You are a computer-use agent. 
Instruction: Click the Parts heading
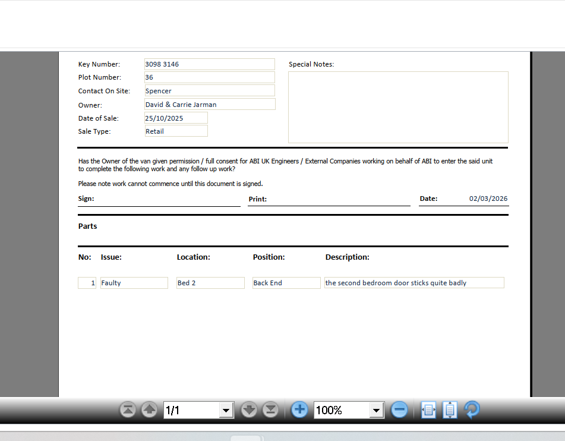point(87,226)
